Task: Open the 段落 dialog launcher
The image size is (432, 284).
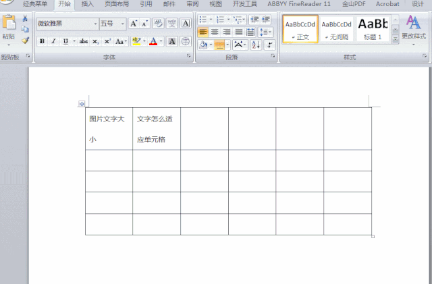Action: [273, 56]
